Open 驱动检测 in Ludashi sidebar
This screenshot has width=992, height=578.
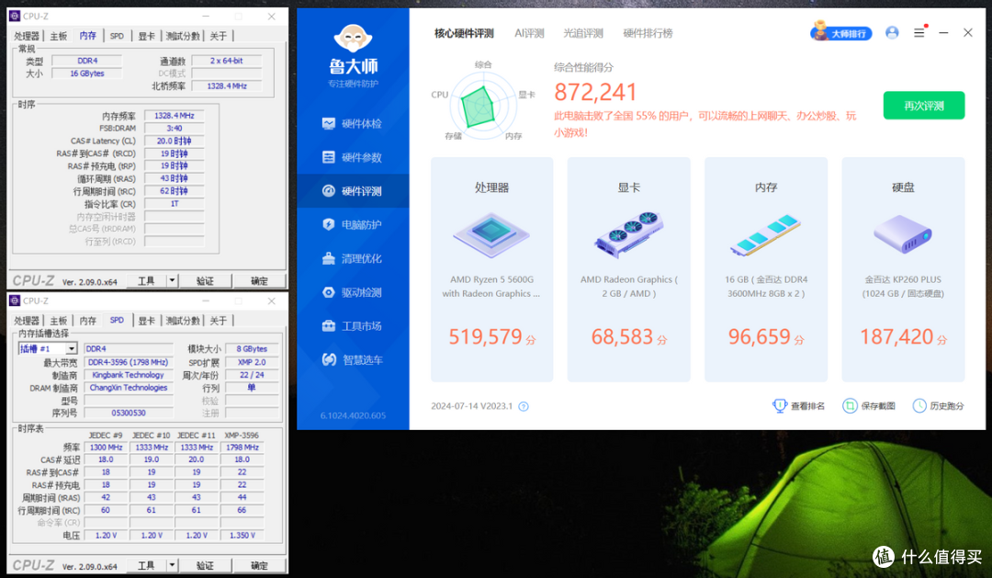click(x=353, y=292)
